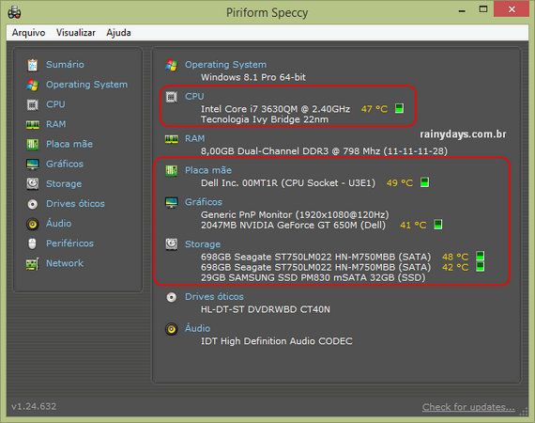Open the Operating System heading link in summary
Screen dimensions: 535x423
[x=225, y=65]
